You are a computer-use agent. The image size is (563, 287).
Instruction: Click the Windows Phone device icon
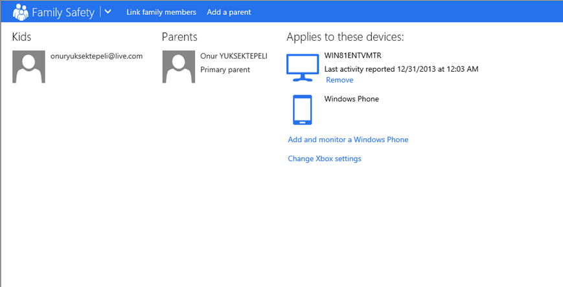pyautogui.click(x=303, y=110)
